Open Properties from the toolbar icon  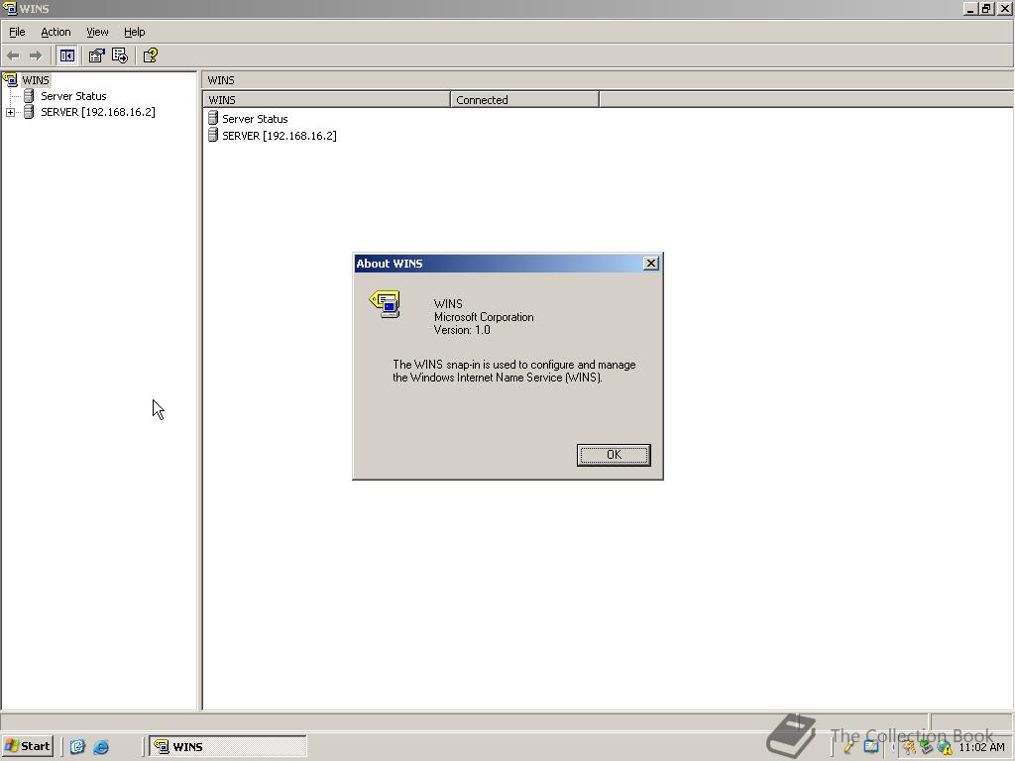coord(96,55)
